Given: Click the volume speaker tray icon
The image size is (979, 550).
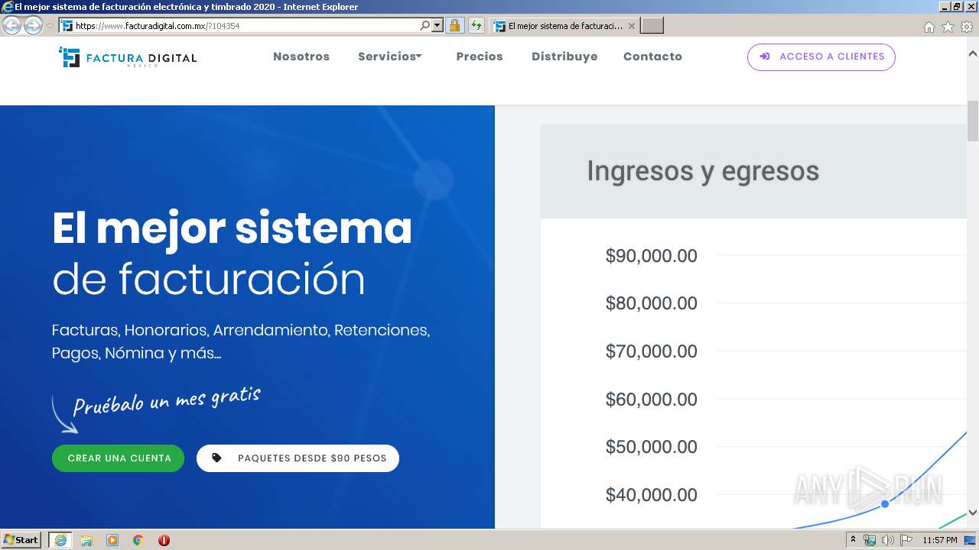Looking at the screenshot, I should click(887, 540).
